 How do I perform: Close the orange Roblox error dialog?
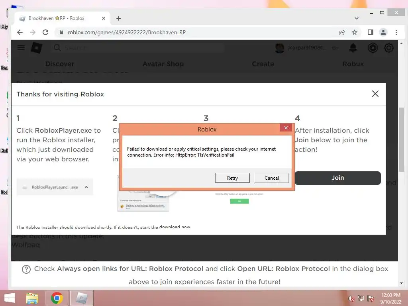point(286,127)
